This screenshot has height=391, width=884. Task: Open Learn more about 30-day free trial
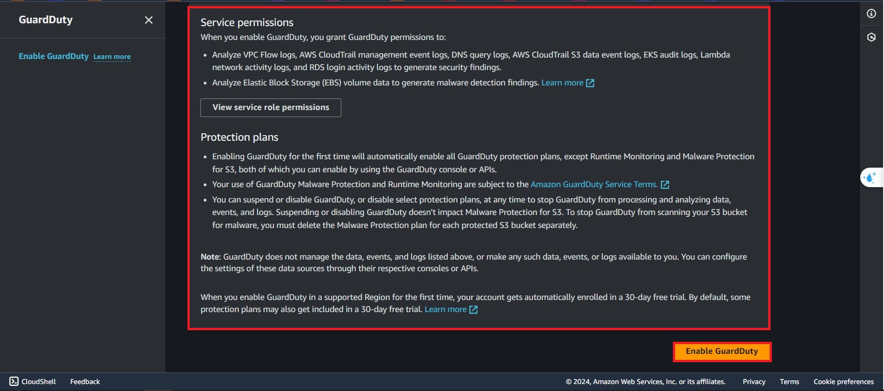coord(445,309)
